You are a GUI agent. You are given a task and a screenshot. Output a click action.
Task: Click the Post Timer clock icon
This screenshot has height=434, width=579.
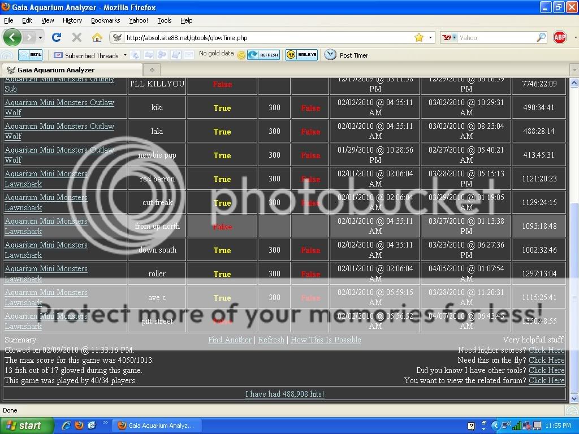click(x=330, y=55)
